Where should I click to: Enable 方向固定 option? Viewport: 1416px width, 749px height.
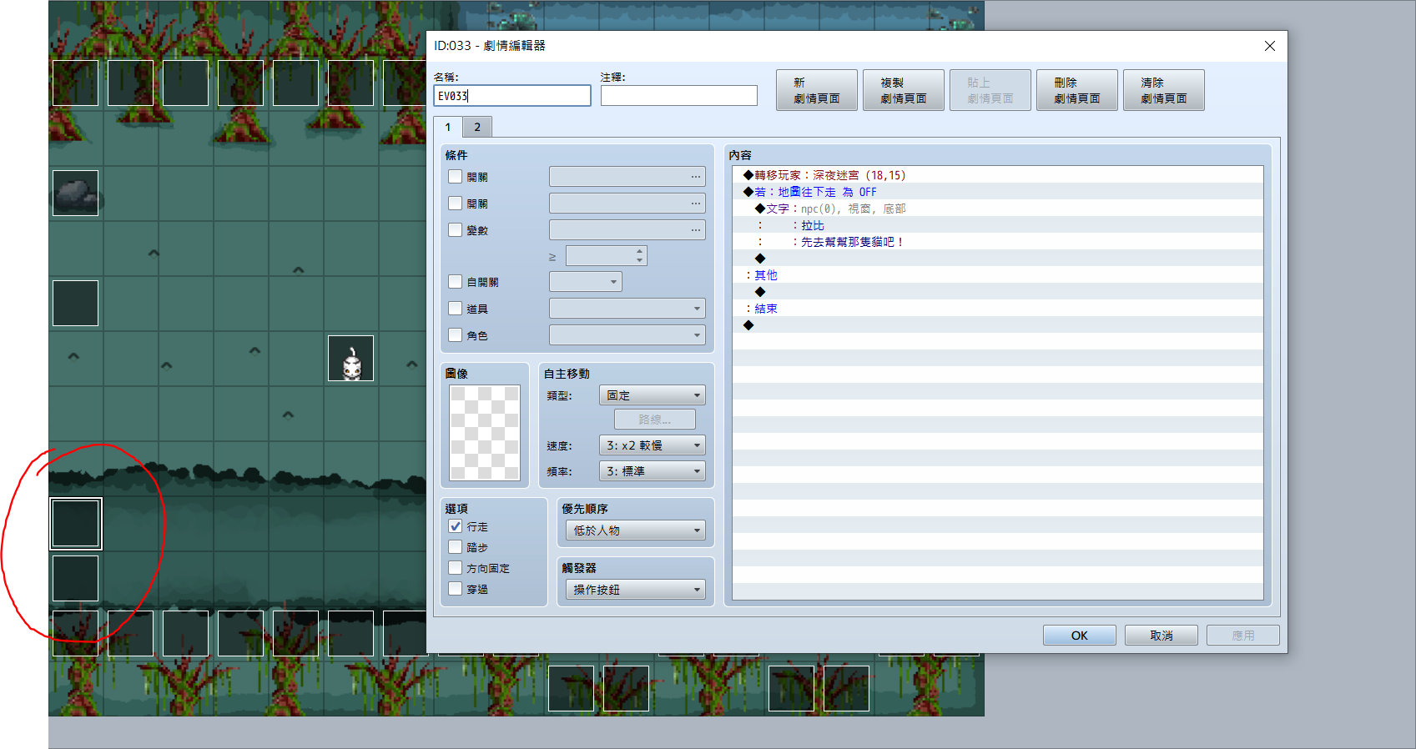click(456, 568)
